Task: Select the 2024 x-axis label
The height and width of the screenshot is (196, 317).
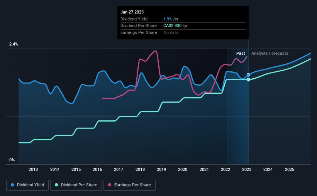Action: click(268, 169)
